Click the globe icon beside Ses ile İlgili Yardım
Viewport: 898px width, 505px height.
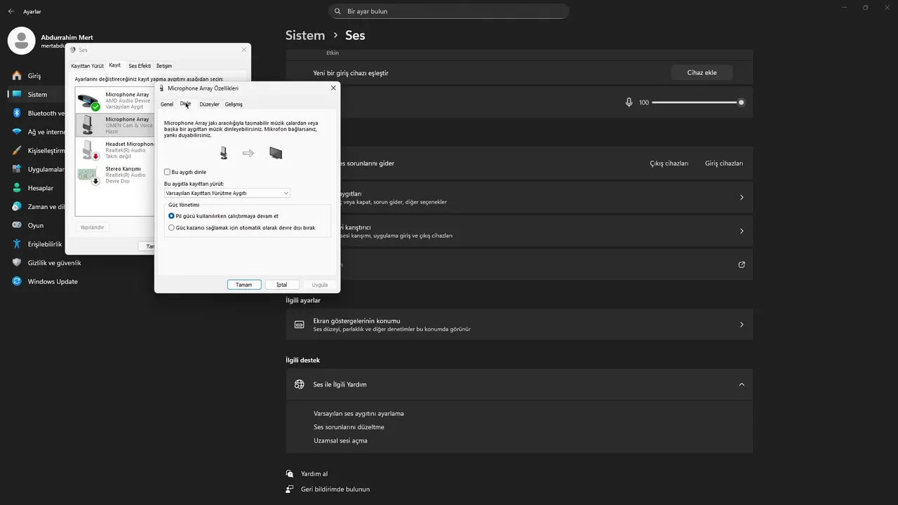300,384
